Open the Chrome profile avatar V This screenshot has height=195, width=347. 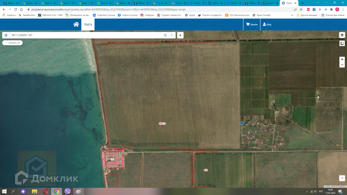337,10
